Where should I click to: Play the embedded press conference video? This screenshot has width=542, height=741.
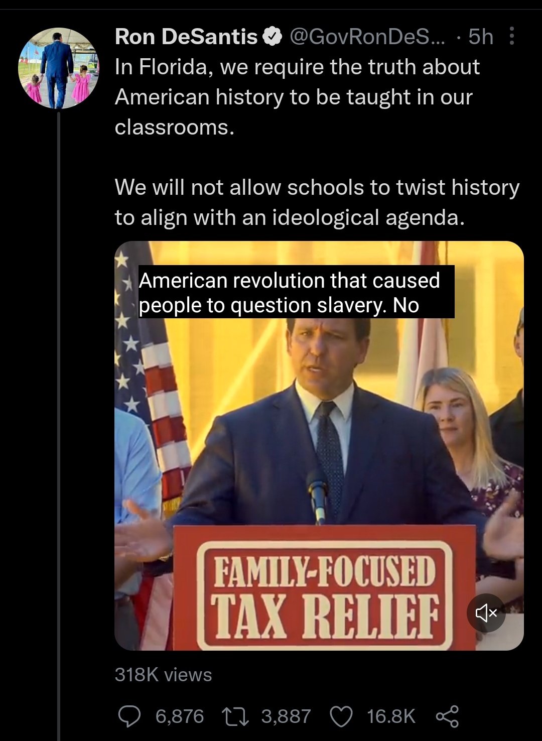point(319,446)
